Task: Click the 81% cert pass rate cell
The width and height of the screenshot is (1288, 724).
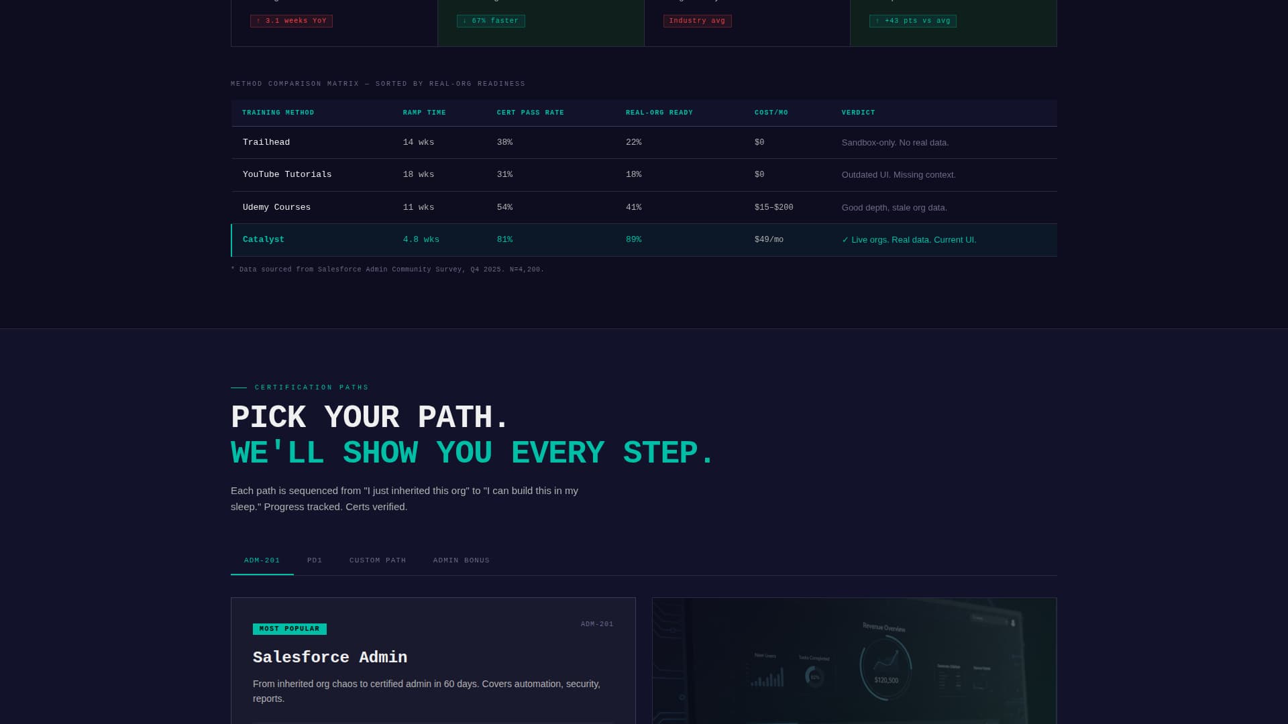Action: tap(504, 240)
